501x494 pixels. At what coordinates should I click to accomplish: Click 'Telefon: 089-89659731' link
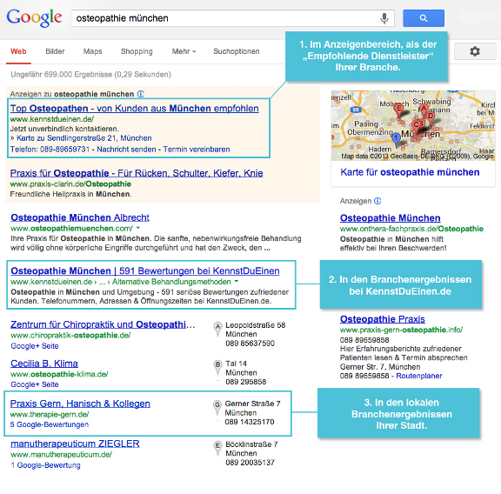click(x=50, y=150)
